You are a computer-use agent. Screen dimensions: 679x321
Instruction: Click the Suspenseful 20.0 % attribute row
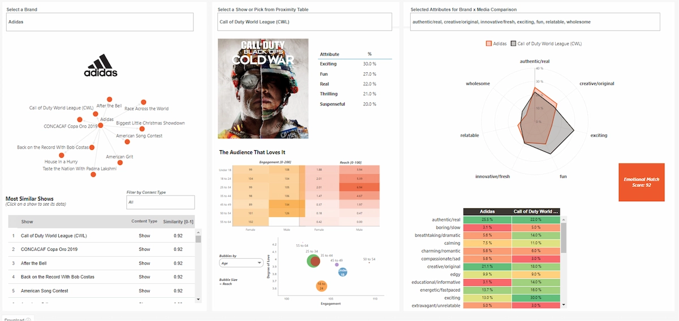(x=354, y=104)
